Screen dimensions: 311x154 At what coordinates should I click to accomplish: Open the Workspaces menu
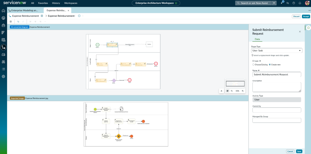pos(71,3)
